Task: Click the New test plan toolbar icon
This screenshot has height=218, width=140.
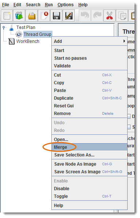Action: click(x=7, y=15)
